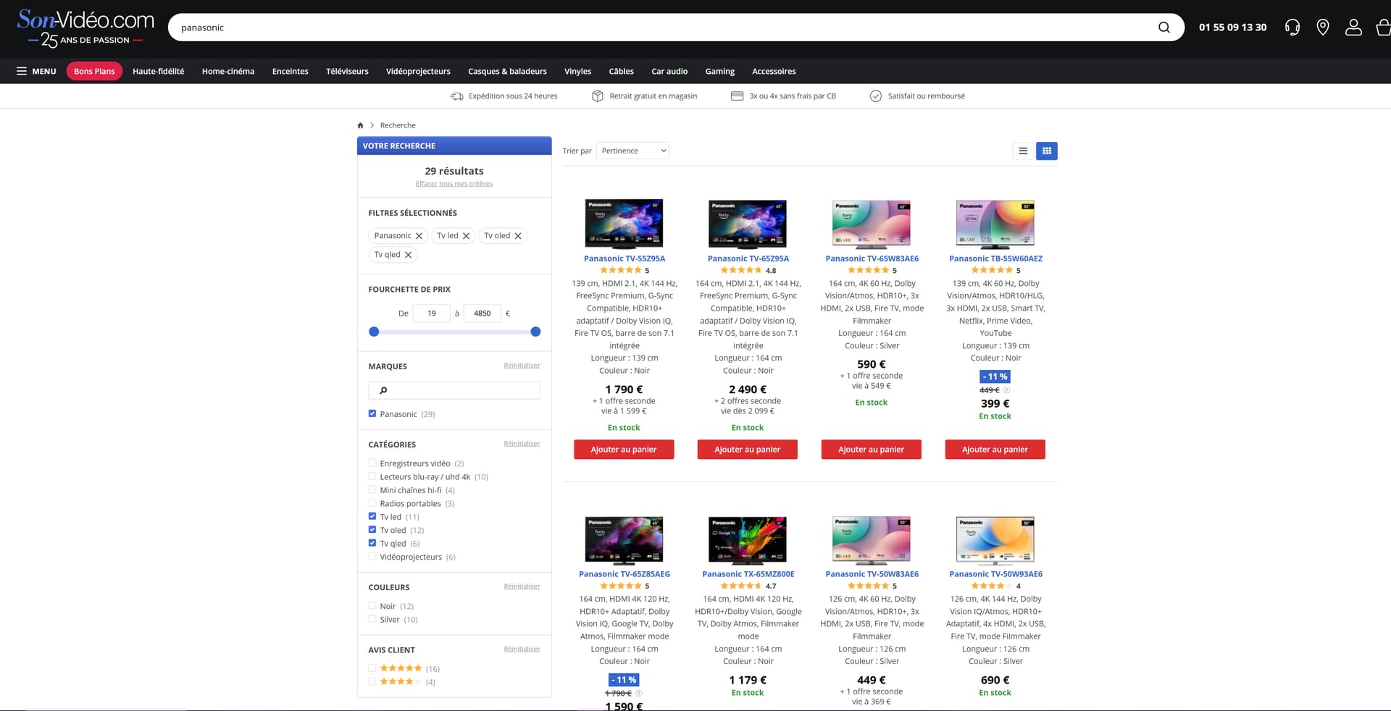Switch to list view layout
The image size is (1391, 711).
point(1023,151)
